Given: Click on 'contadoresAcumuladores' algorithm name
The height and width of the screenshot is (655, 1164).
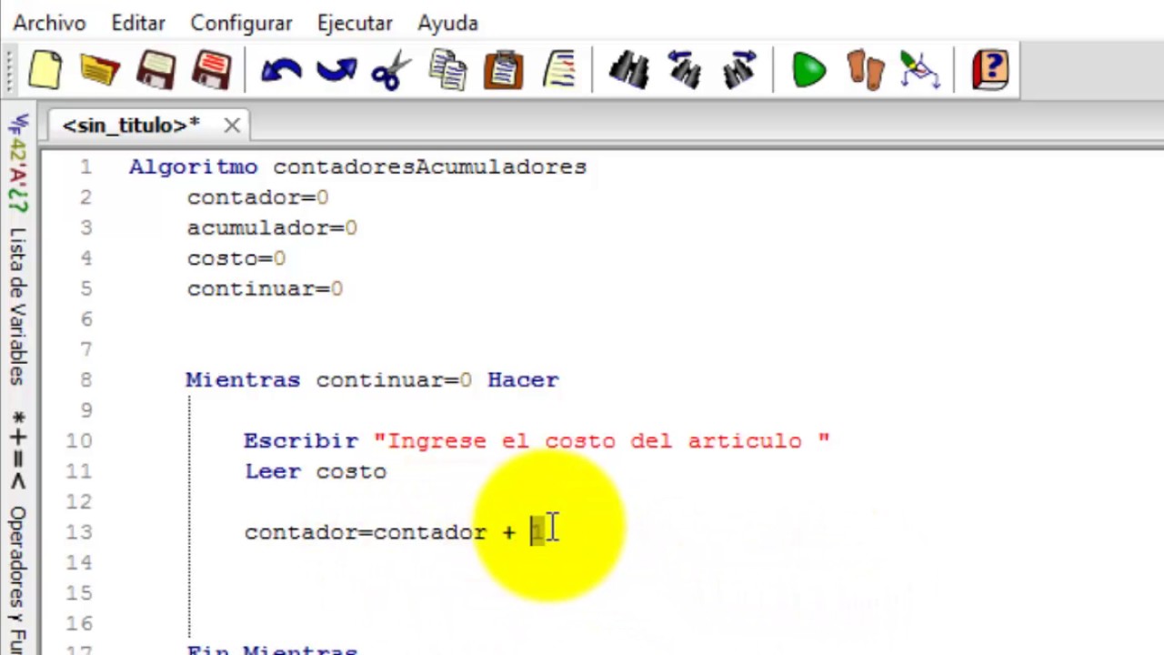Looking at the screenshot, I should pos(429,167).
